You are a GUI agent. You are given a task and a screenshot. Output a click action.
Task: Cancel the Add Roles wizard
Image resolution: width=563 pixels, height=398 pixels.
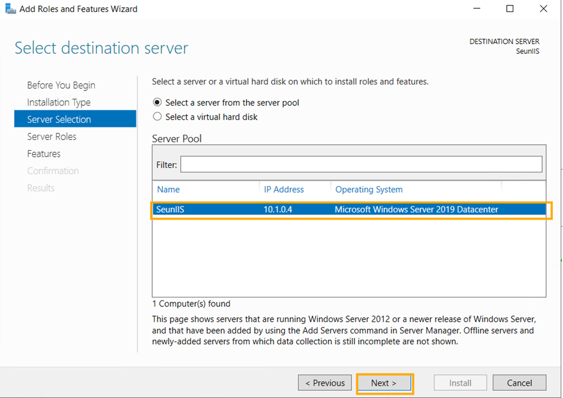pyautogui.click(x=519, y=383)
